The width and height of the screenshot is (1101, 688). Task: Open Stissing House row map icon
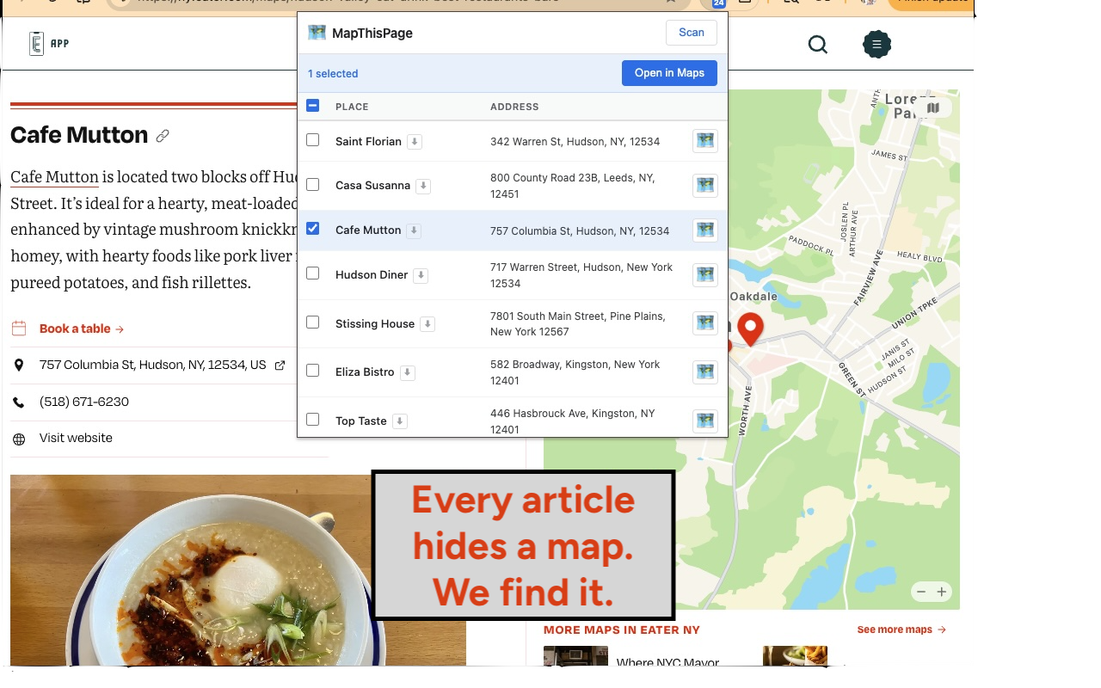705,323
